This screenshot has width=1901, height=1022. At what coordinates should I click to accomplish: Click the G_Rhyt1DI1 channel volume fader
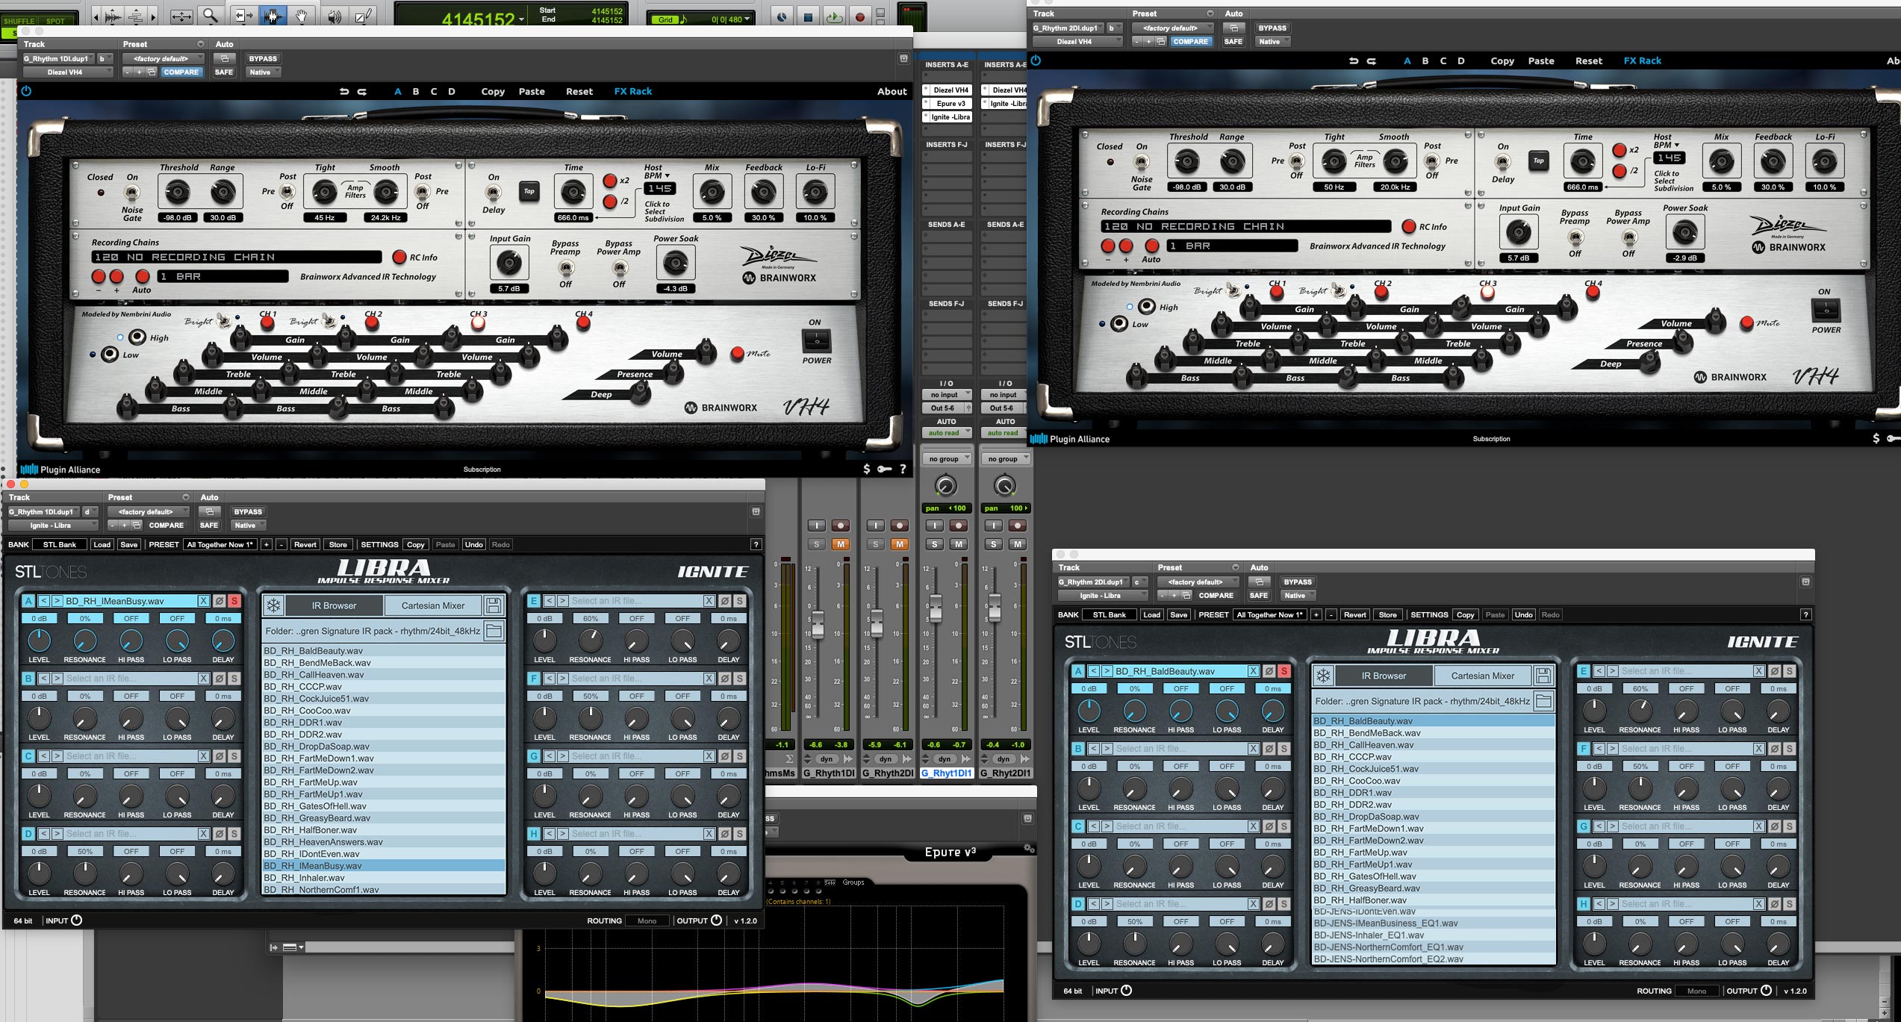(x=935, y=608)
